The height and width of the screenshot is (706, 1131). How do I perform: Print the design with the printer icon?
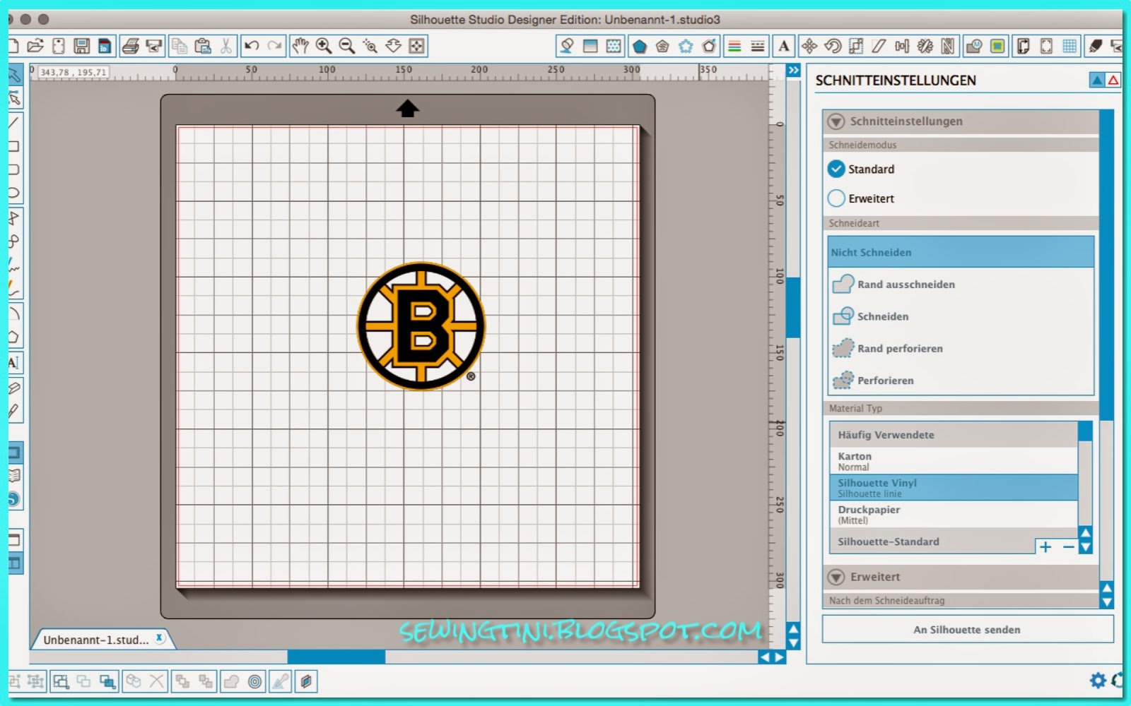tap(131, 47)
